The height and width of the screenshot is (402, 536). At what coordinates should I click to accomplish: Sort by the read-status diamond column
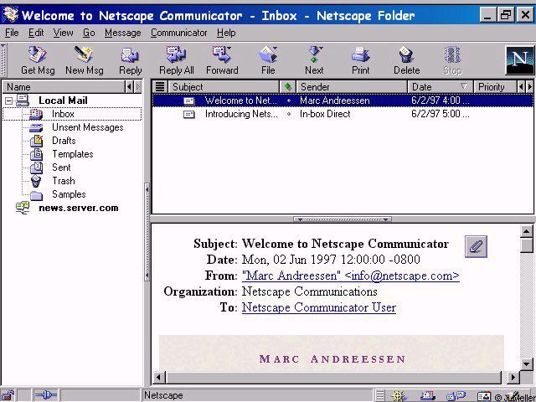pyautogui.click(x=288, y=87)
